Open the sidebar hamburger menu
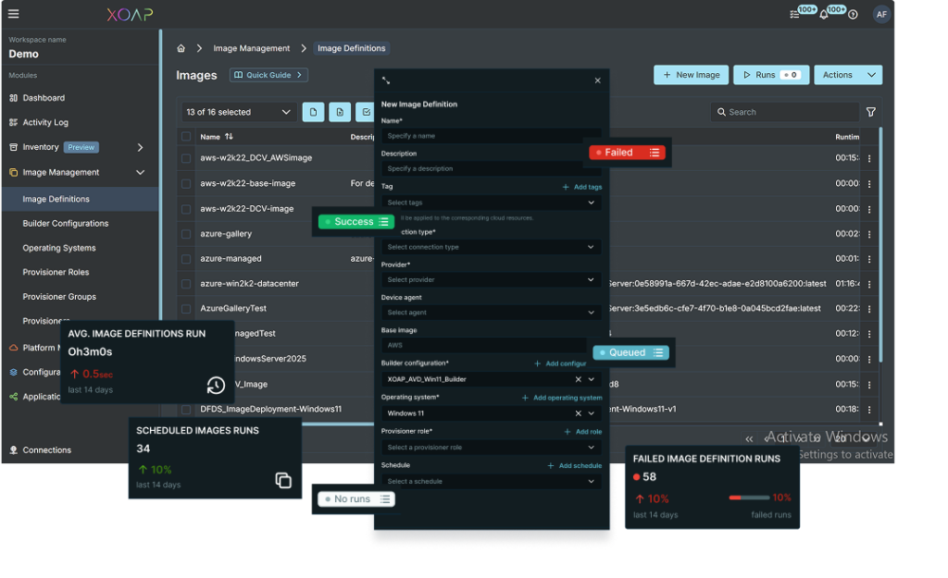 click(13, 13)
